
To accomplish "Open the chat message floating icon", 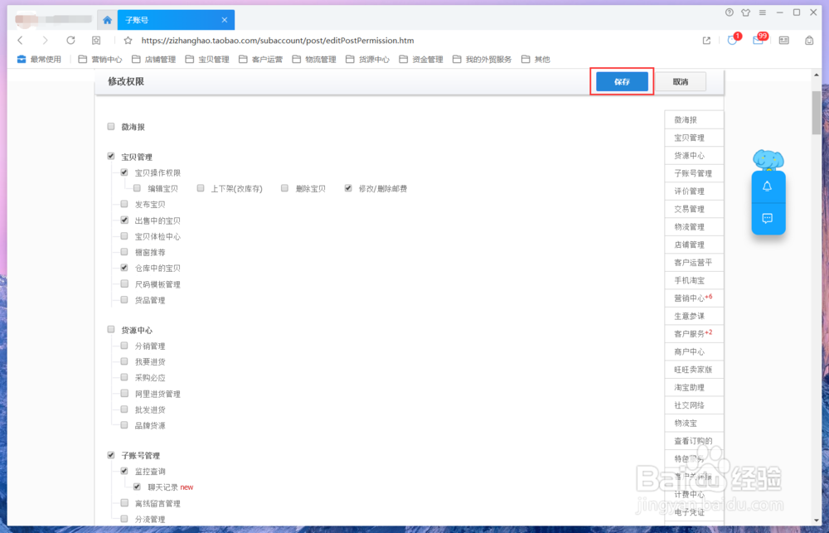I will pos(767,218).
